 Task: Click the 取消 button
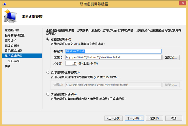[x=174, y=118]
